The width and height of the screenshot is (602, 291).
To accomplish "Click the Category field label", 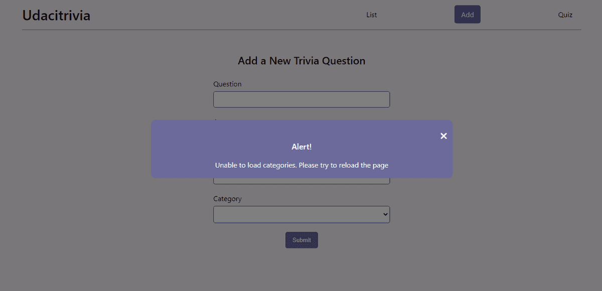I will (227, 199).
